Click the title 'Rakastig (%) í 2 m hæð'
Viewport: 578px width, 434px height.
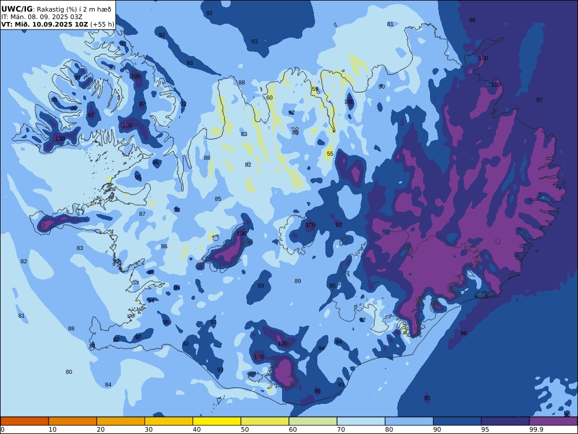coord(74,9)
